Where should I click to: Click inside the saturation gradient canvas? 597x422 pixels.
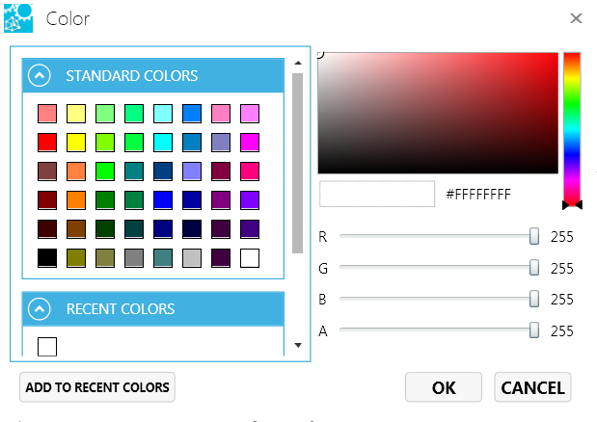[439, 113]
